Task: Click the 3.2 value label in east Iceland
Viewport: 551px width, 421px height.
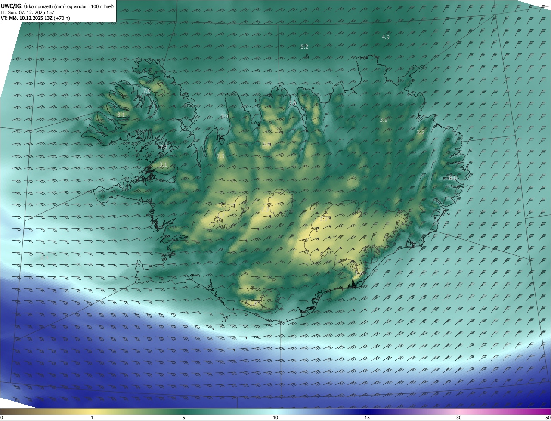Action: point(421,133)
